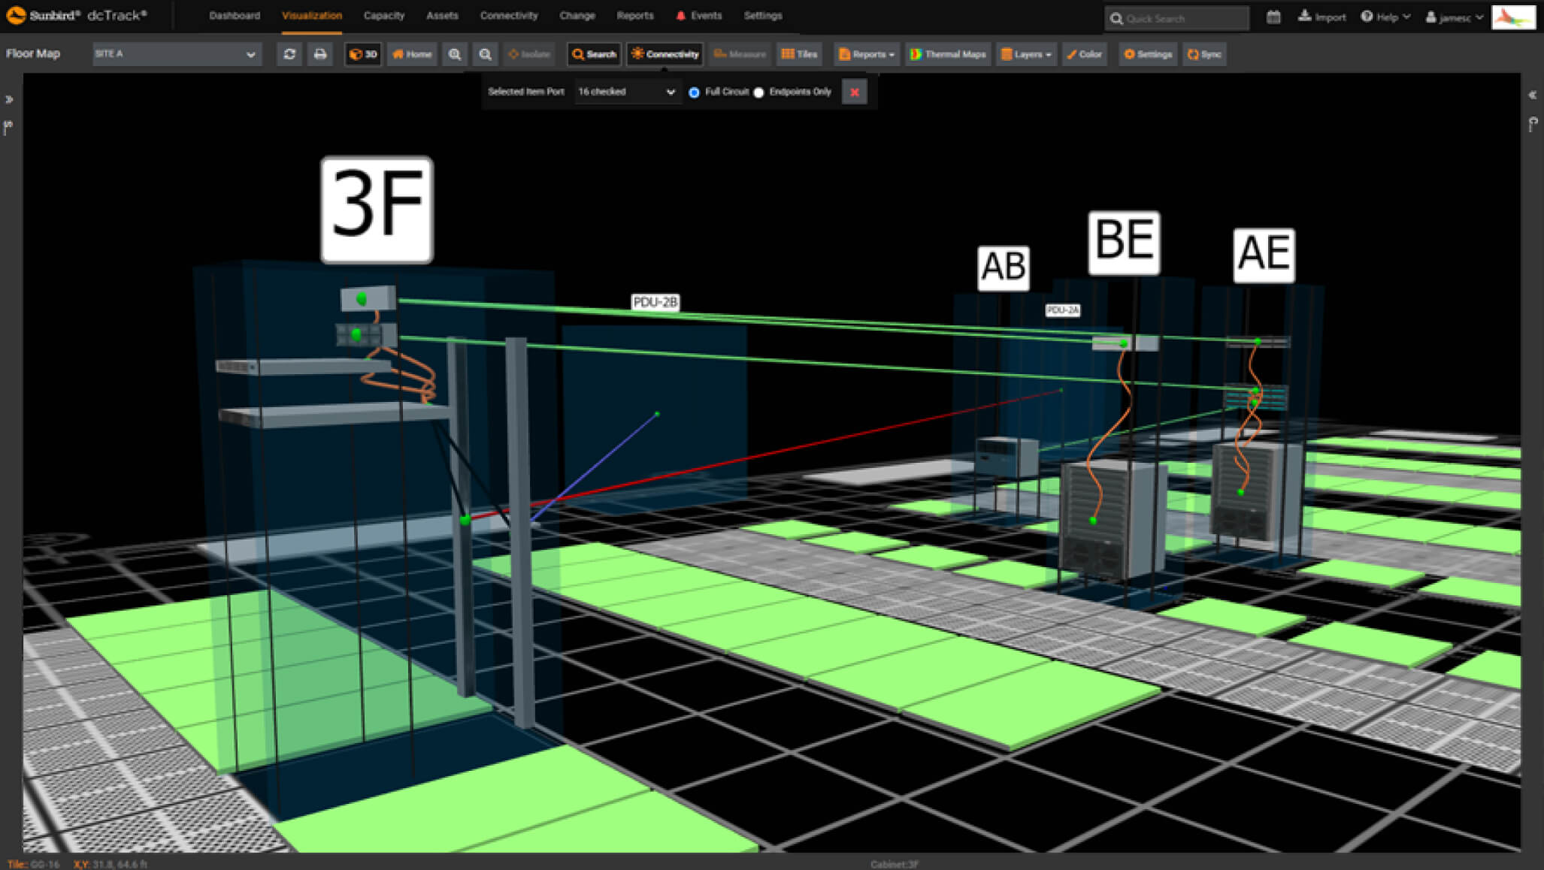Viewport: 1544px width, 870px height.
Task: Select the Endpoints Only radio button
Action: (758, 92)
